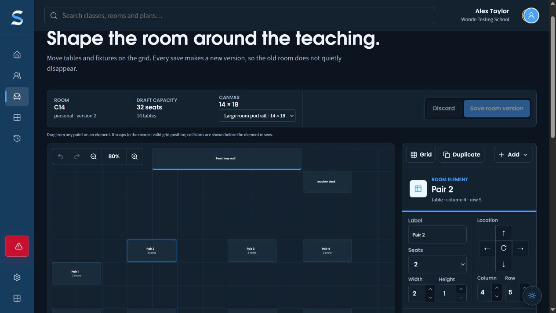This screenshot has width=556, height=313.
Task: Click the Wonde Testing School text
Action: 485,19
